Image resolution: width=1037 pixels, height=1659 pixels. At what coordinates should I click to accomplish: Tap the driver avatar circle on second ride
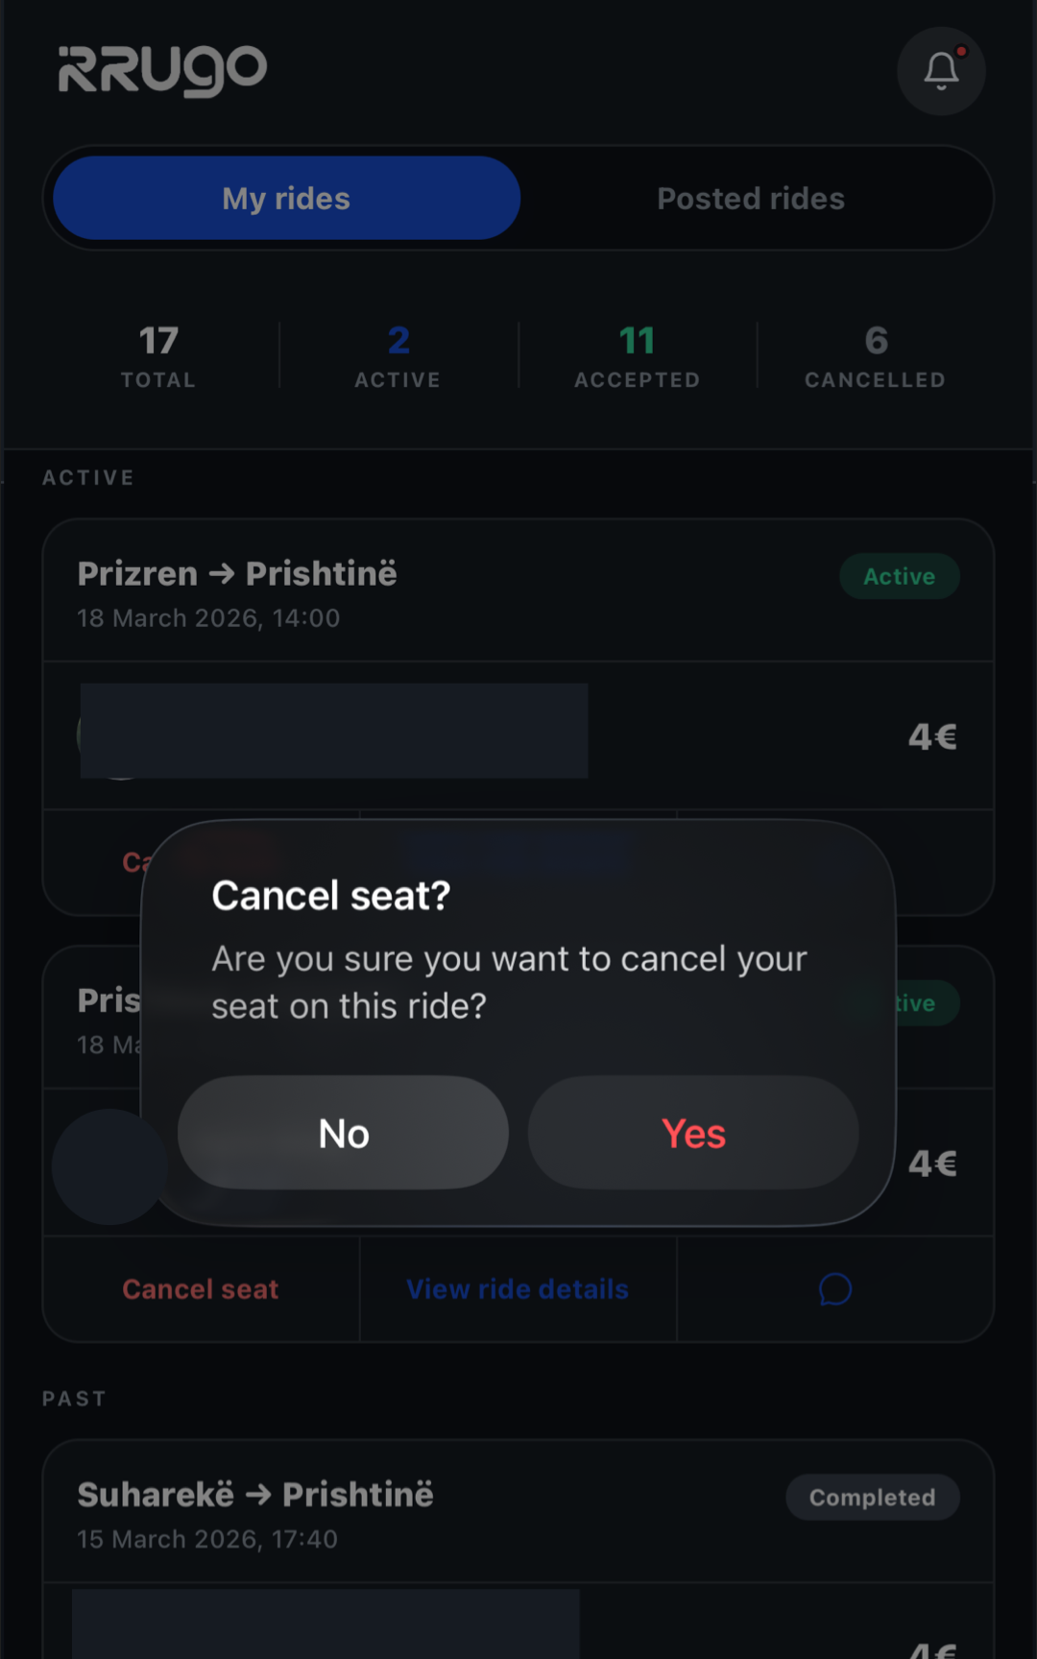click(109, 1166)
